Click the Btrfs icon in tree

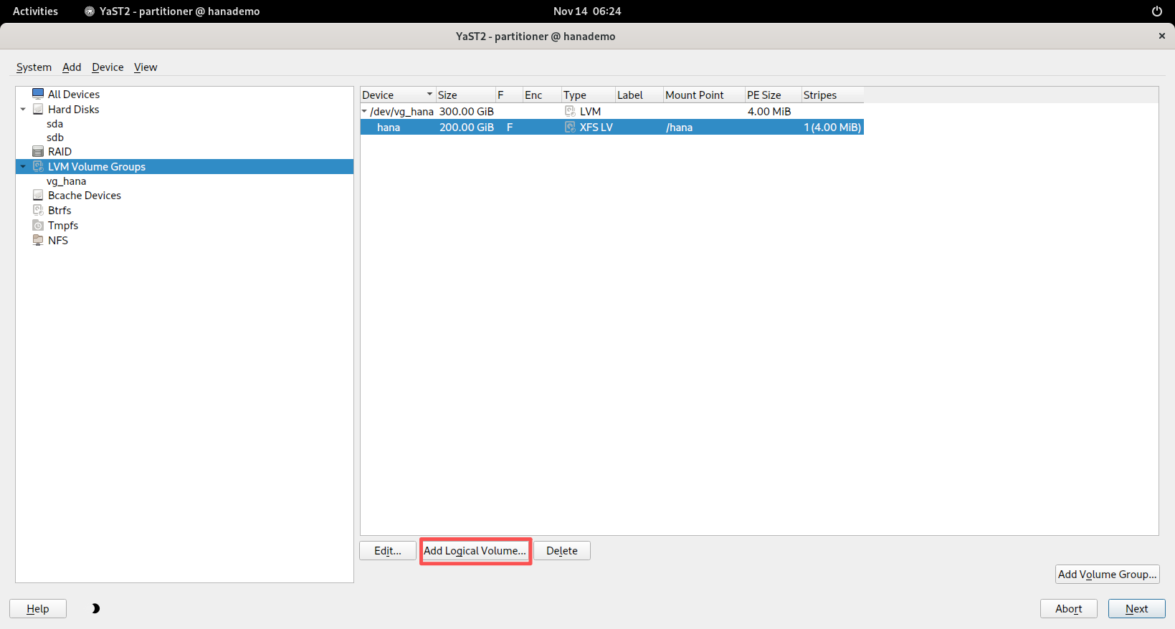tap(38, 210)
